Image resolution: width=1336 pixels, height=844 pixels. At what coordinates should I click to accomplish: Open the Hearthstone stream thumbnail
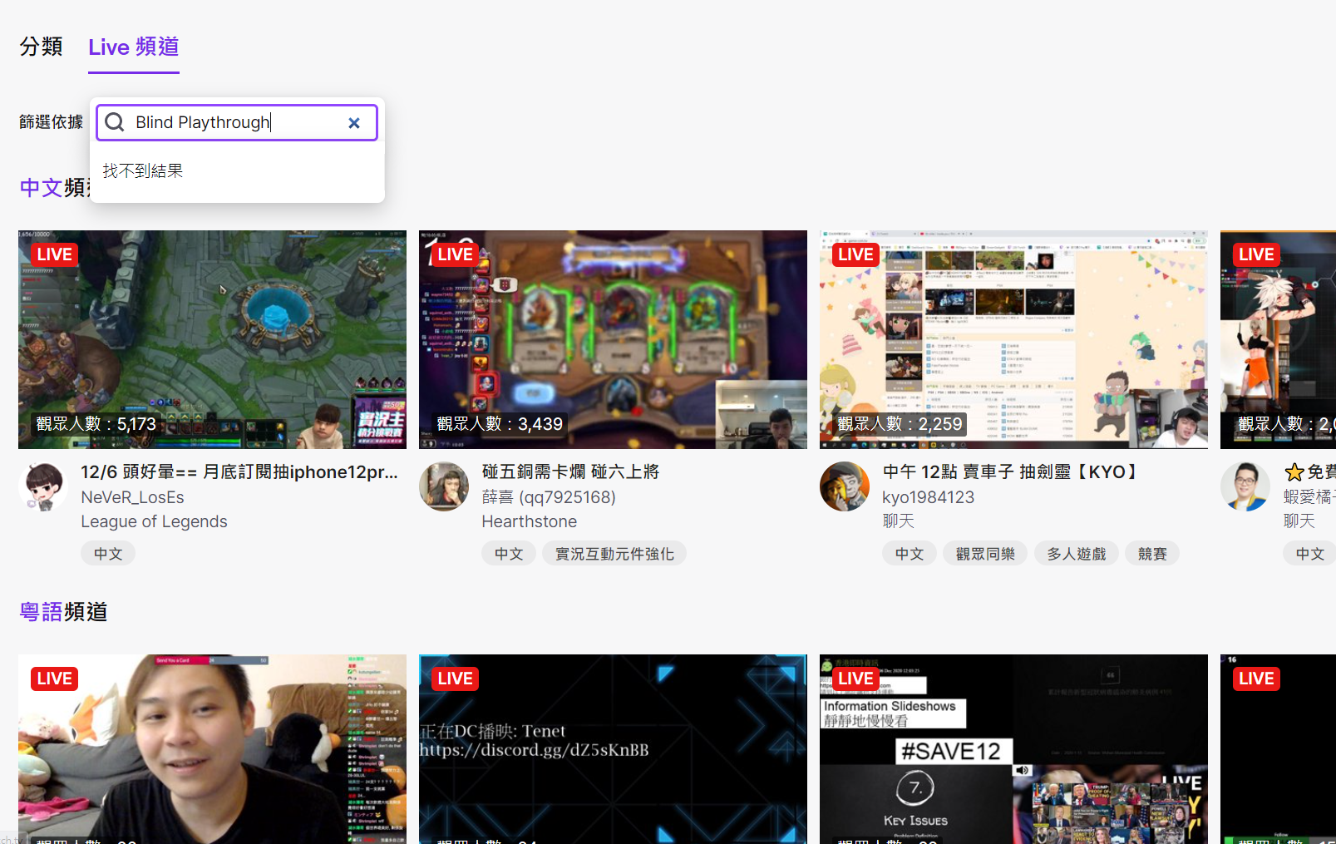(x=613, y=339)
